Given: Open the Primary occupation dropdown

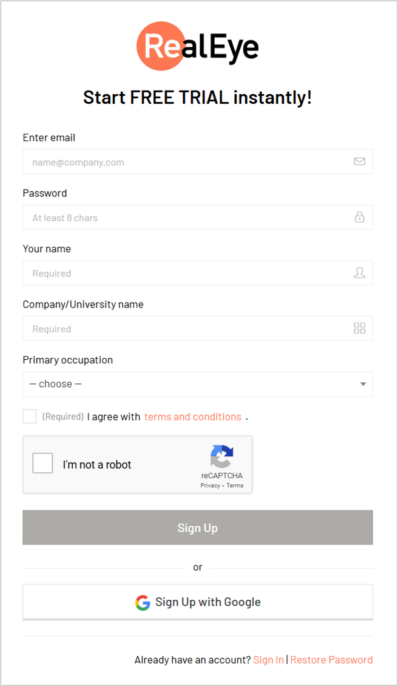Looking at the screenshot, I should [x=197, y=384].
